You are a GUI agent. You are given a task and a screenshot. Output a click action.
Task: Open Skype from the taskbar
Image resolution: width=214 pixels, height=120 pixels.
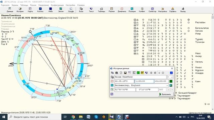(96, 117)
